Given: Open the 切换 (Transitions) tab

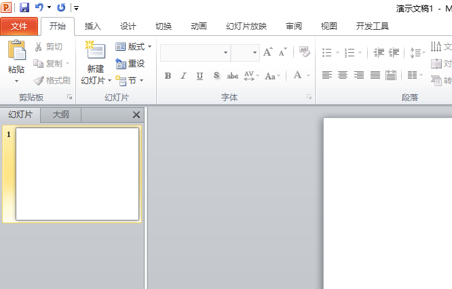Looking at the screenshot, I should (x=164, y=26).
